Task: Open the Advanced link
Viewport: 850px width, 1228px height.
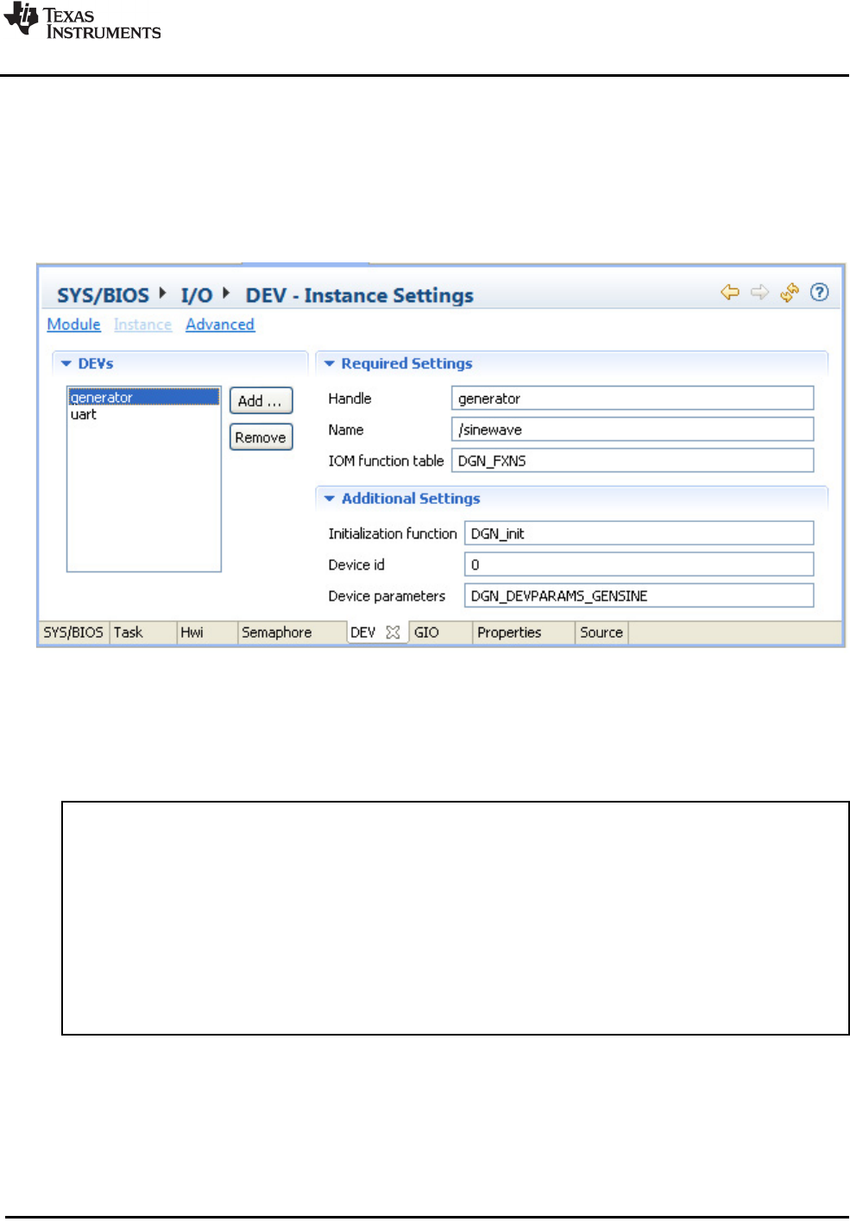Action: tap(220, 324)
